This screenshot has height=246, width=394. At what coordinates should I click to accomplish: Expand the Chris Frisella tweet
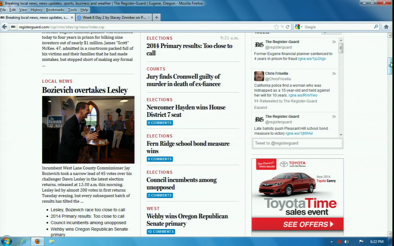click(260, 108)
